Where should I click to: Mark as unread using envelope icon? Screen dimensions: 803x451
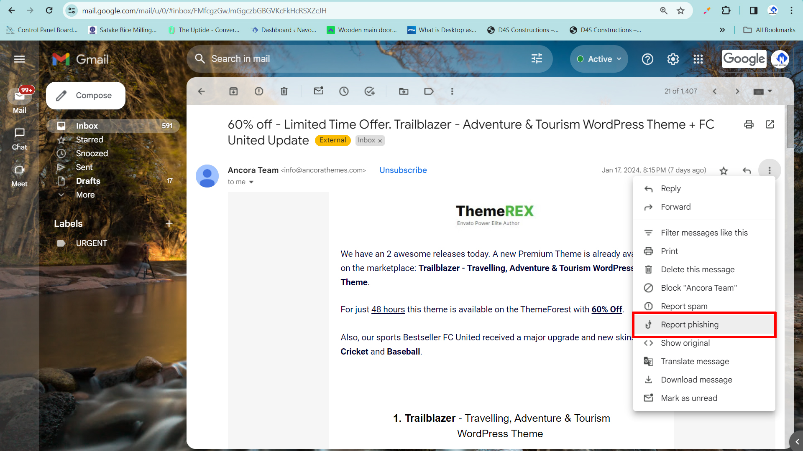tap(319, 91)
